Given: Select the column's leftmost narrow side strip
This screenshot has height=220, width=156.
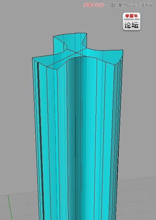Looking at the screenshot, I should tap(36, 126).
